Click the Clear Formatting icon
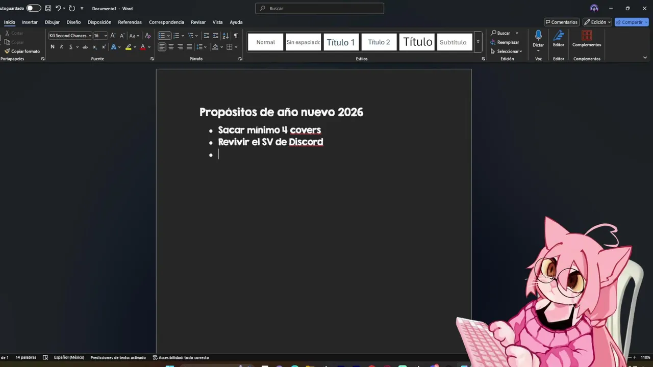 [148, 36]
